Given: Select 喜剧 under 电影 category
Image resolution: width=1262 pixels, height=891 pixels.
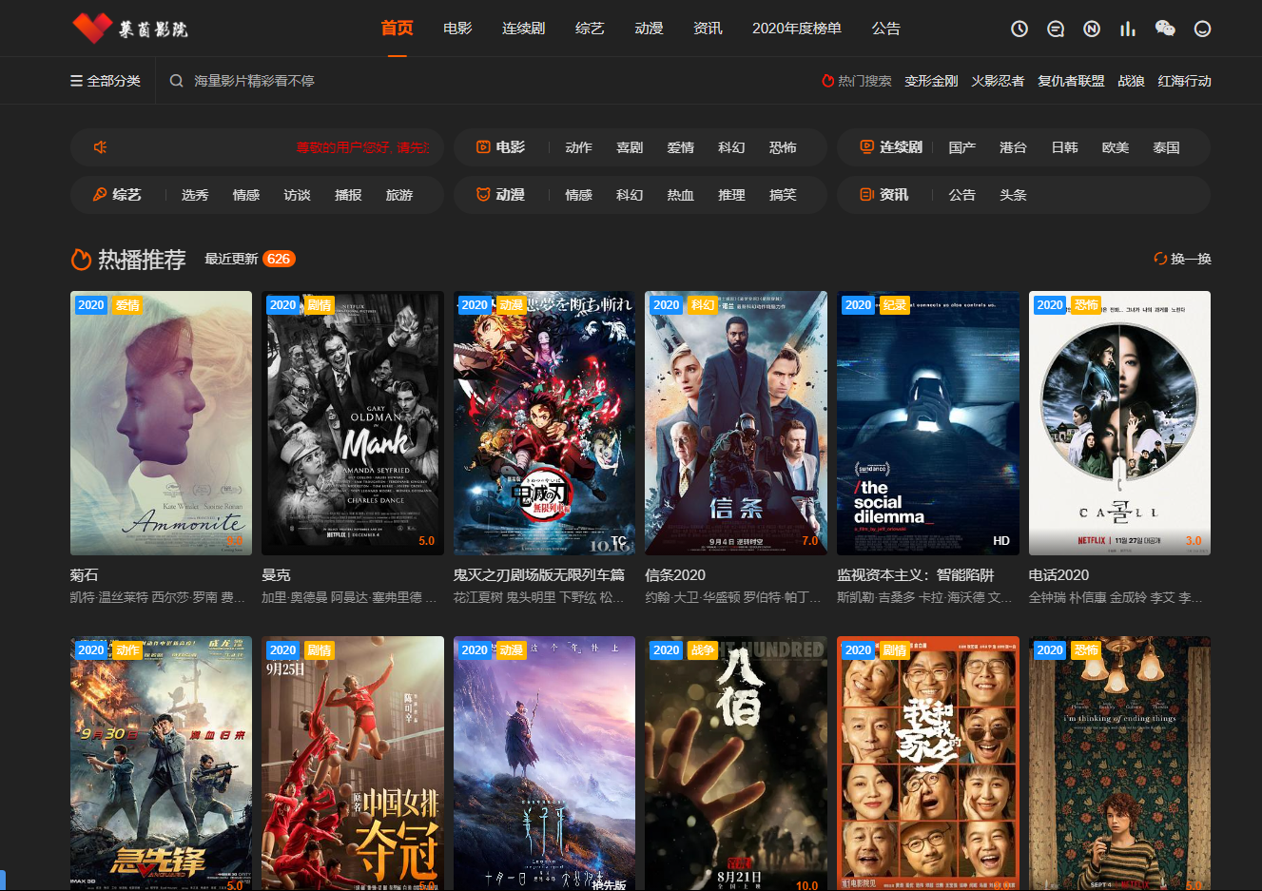Looking at the screenshot, I should click(630, 147).
